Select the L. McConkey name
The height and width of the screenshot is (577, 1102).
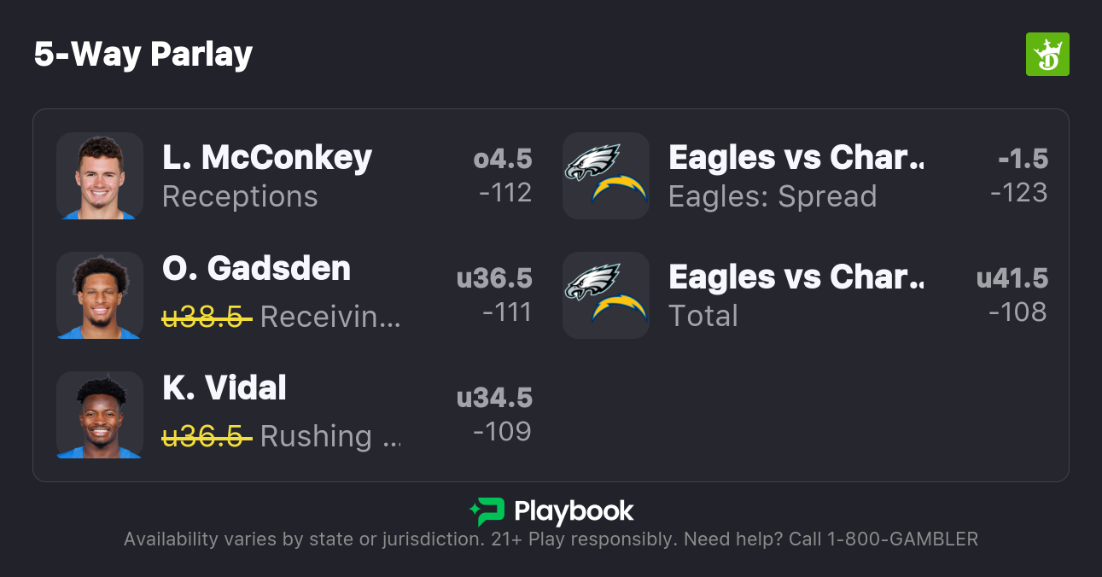pos(267,158)
